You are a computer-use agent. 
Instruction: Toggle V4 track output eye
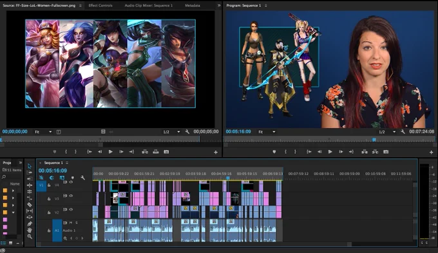coord(71,182)
